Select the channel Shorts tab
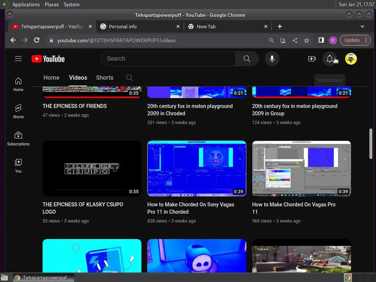376x282 pixels. click(105, 78)
